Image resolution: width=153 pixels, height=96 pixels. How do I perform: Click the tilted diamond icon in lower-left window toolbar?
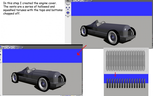pos(22,48)
